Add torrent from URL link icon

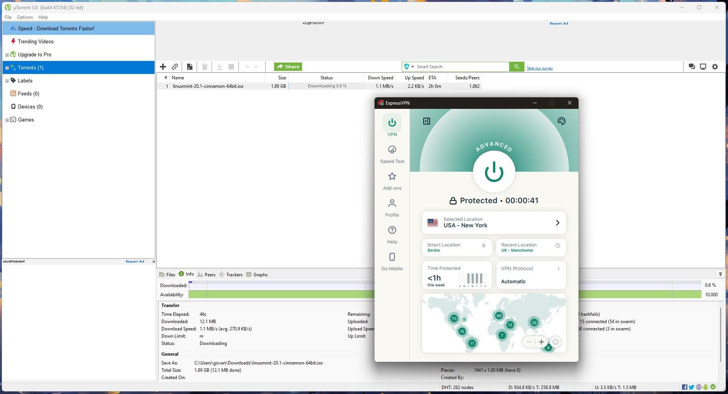pyautogui.click(x=175, y=67)
